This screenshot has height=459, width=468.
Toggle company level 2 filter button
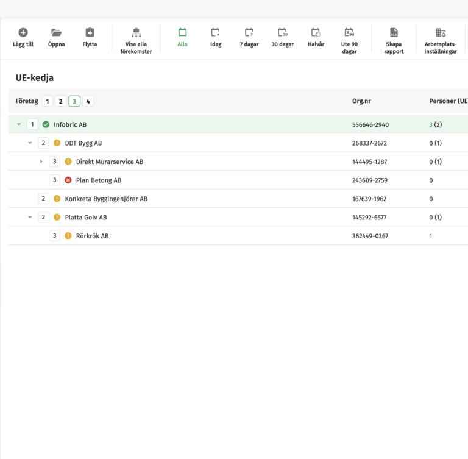tap(61, 101)
